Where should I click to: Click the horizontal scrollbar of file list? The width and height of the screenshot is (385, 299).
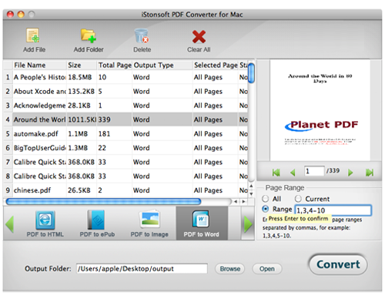[103, 202]
